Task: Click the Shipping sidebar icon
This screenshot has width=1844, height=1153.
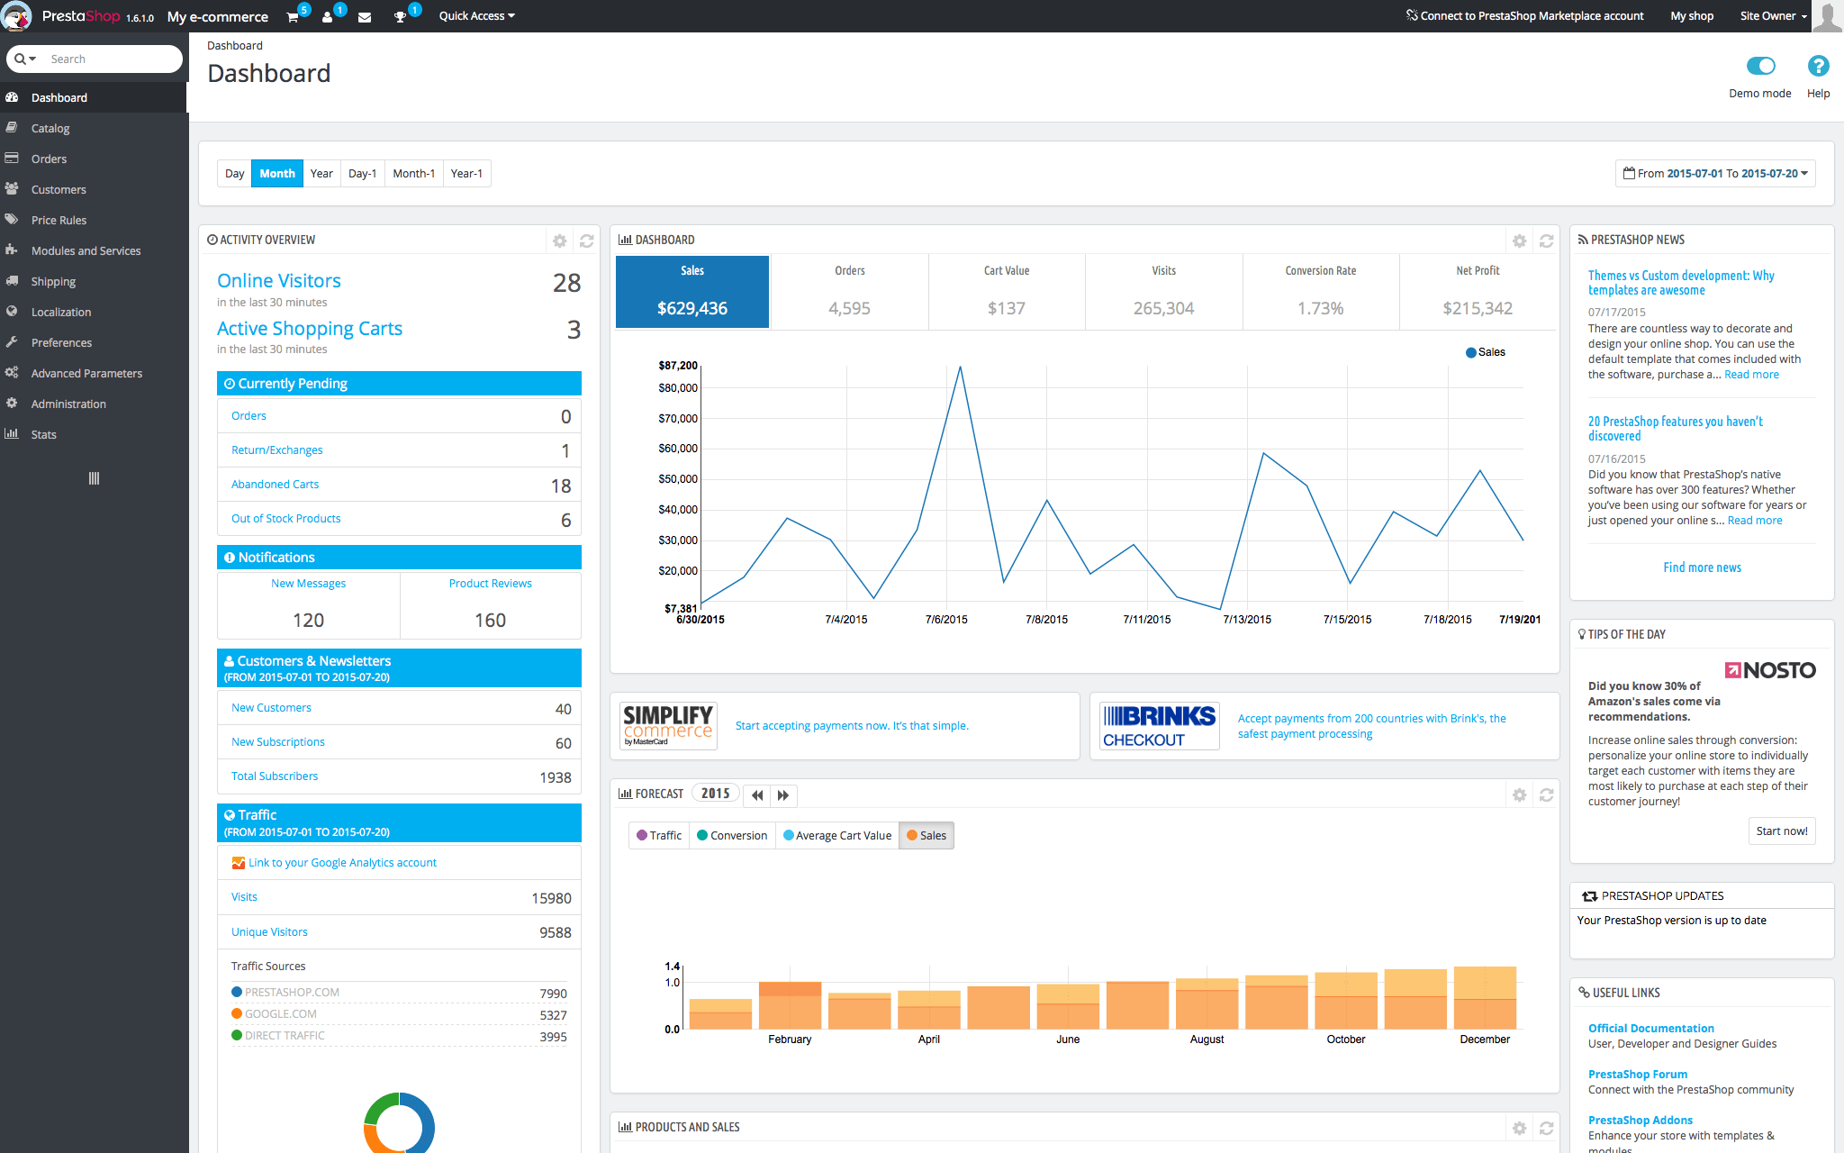Action: coord(14,279)
